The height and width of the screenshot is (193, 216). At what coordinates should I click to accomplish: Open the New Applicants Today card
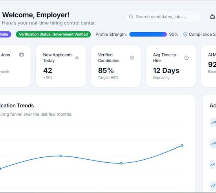[61, 66]
